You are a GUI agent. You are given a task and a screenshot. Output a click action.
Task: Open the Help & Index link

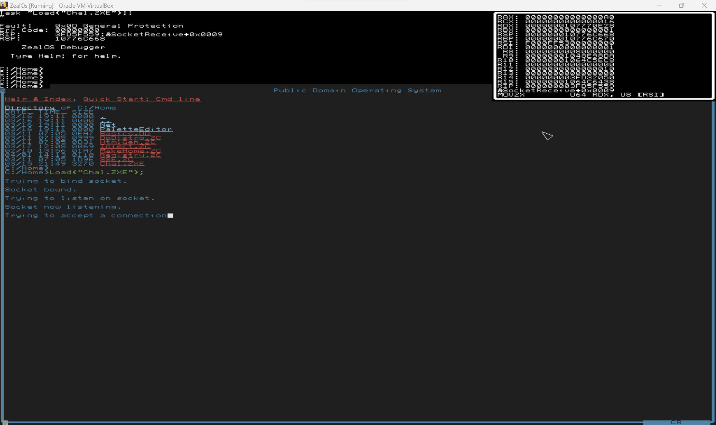pyautogui.click(x=38, y=99)
